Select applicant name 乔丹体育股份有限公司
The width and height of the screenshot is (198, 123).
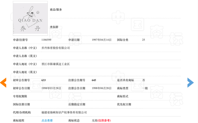coord(55,48)
